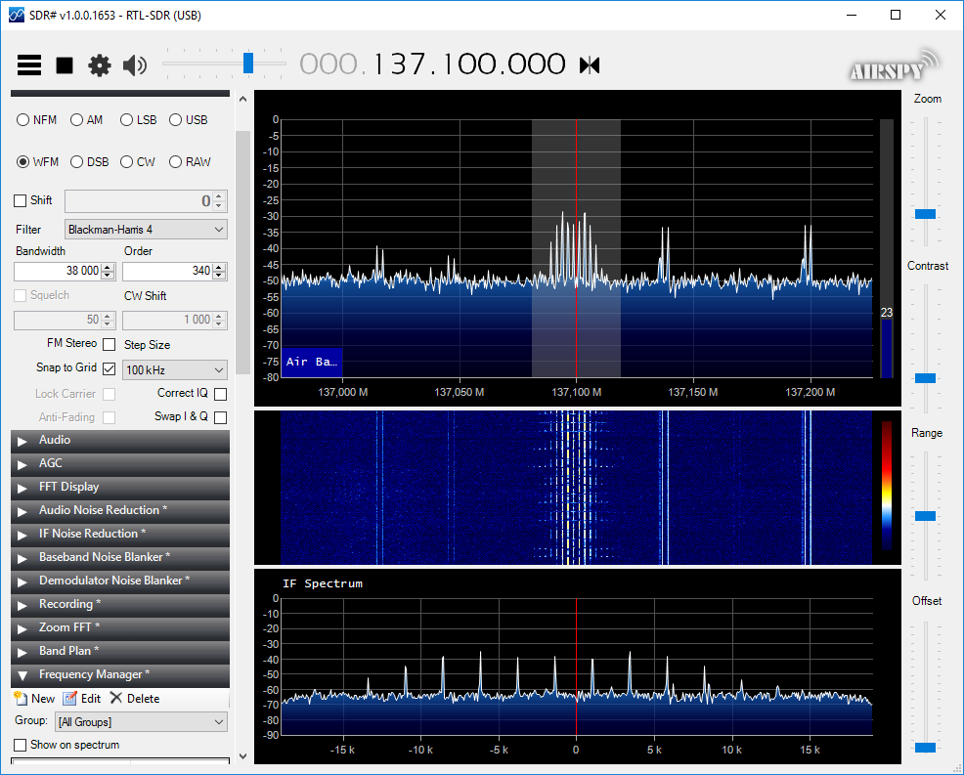Click the center tuning icon beside frequency
This screenshot has height=775, width=964.
[590, 65]
